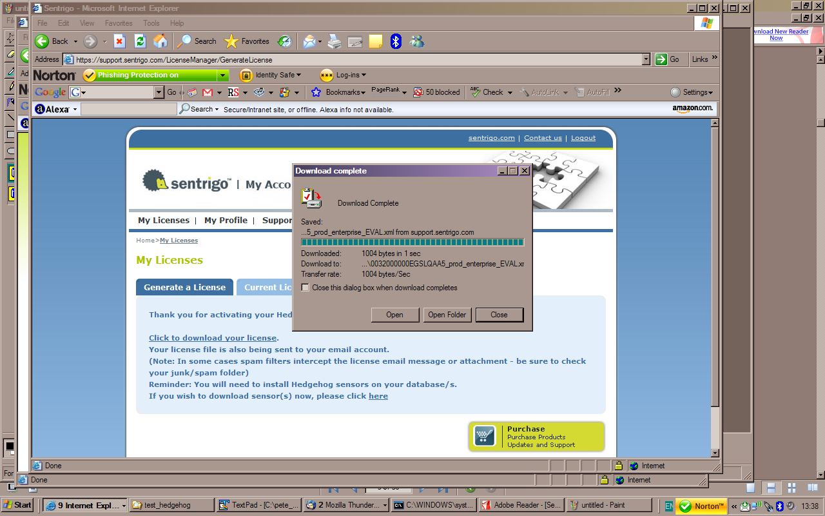
Task: Click the Go button beside address bar
Action: (x=668, y=59)
